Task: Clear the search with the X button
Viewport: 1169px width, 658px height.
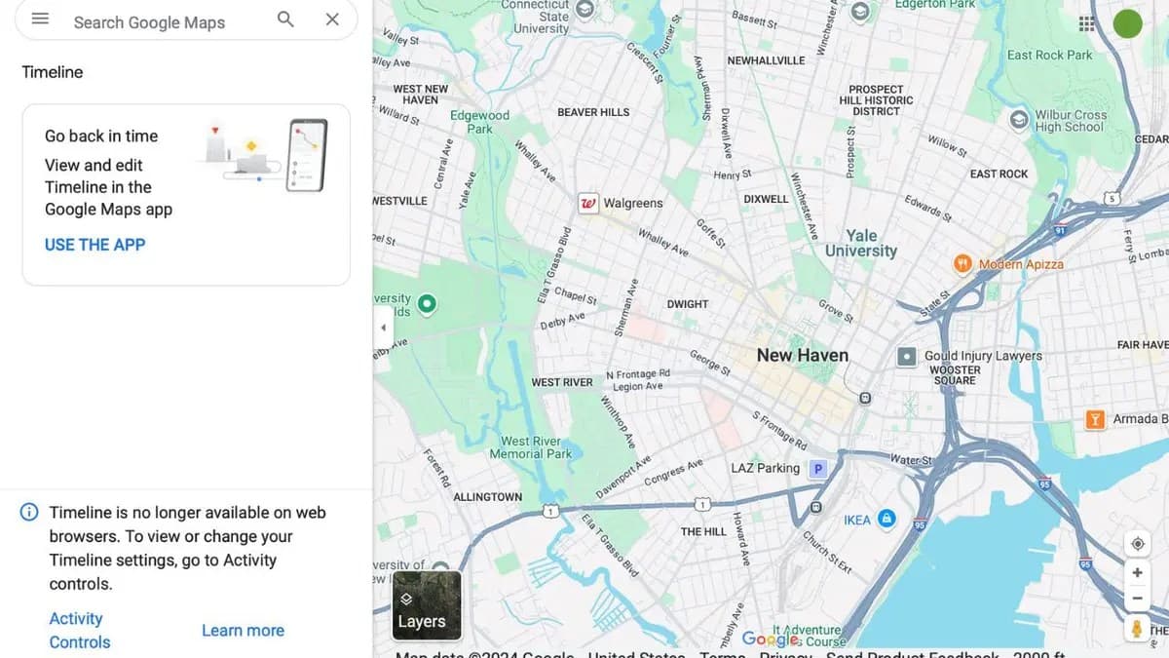Action: tap(332, 19)
